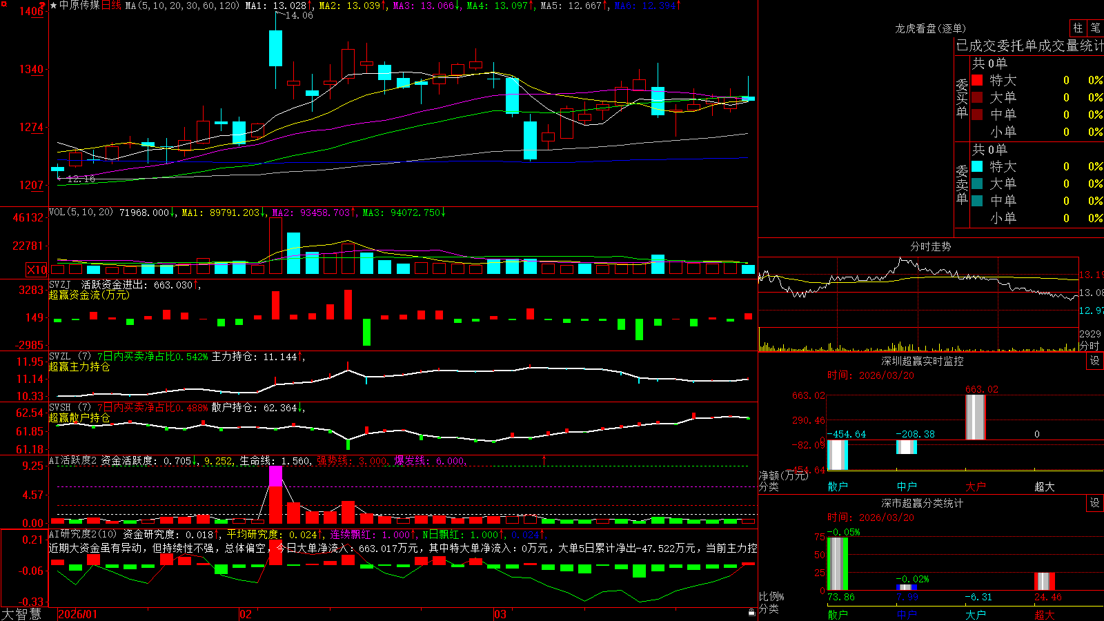Click the 分时走势 panel title
This screenshot has width=1104, height=621.
[x=931, y=246]
